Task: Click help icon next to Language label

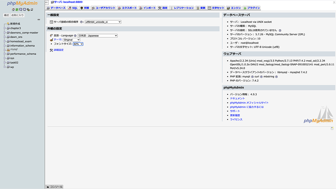Action: tap(75, 36)
